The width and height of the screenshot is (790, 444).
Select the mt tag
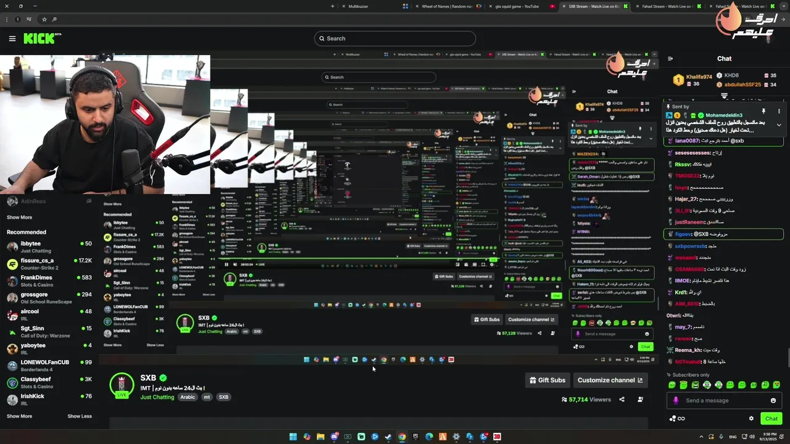click(207, 397)
